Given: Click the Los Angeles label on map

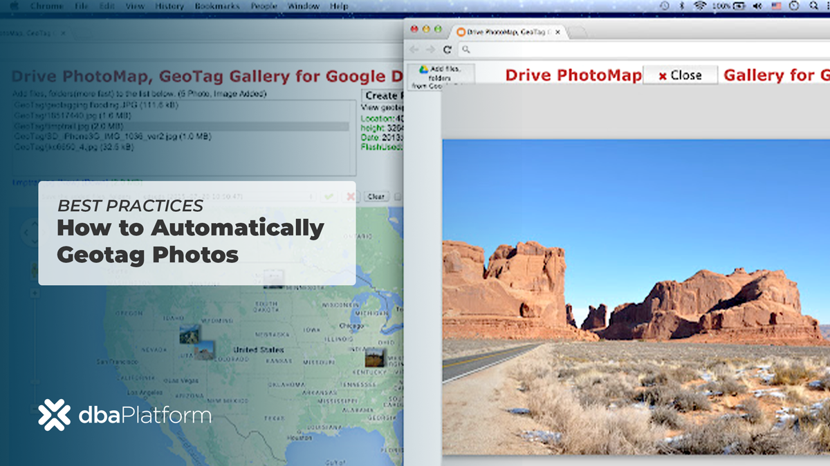Looking at the screenshot, I should coord(145,392).
